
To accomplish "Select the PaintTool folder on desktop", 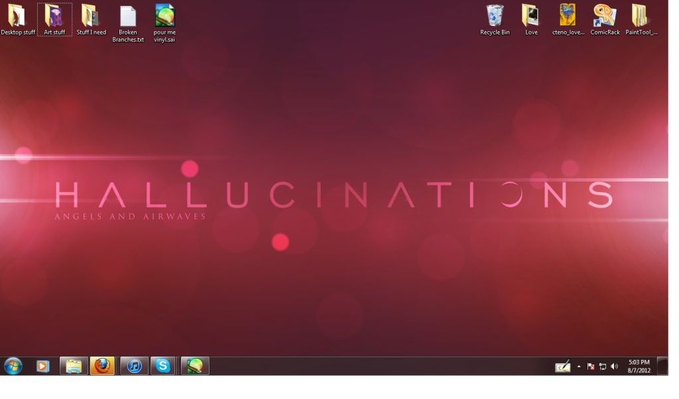I will [x=641, y=20].
